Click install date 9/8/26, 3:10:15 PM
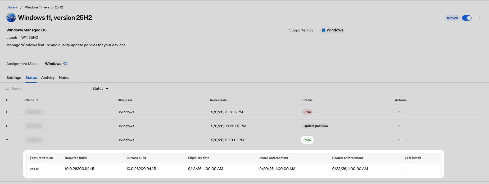This screenshot has height=184, width=489. [227, 112]
